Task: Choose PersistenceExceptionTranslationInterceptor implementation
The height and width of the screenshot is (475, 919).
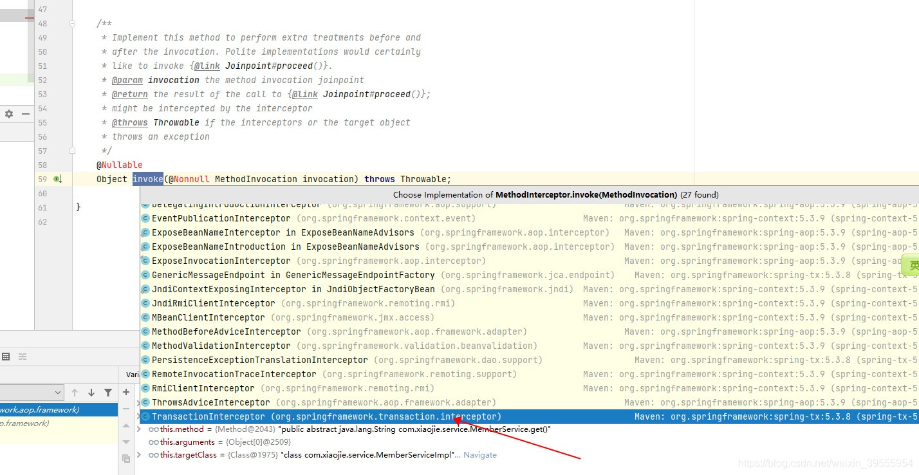Action: click(x=529, y=360)
